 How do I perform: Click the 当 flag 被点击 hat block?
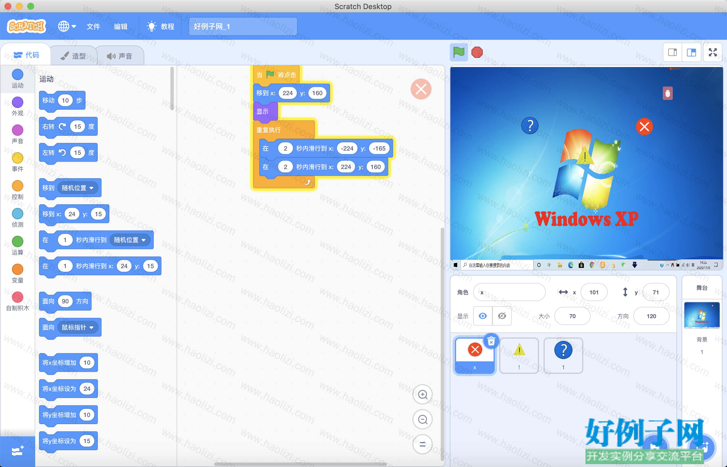[277, 74]
